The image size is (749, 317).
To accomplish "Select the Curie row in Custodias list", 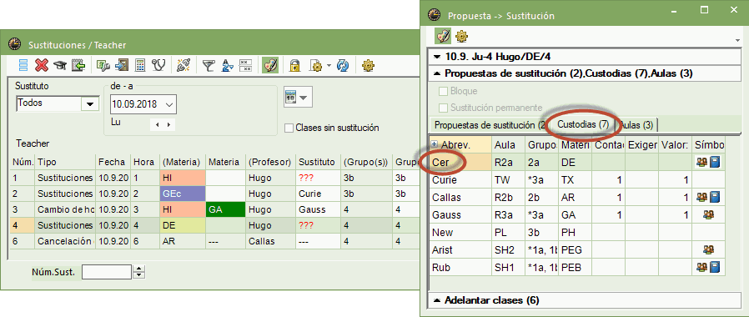I will tap(577, 180).
